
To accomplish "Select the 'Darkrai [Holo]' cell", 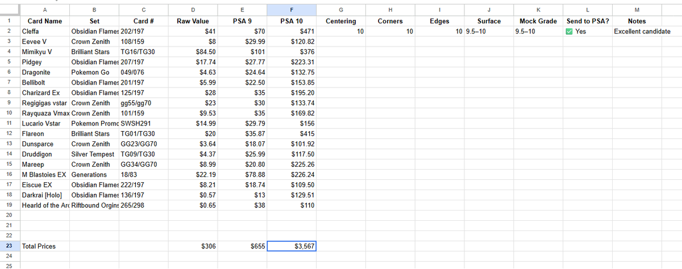I will 44,195.
